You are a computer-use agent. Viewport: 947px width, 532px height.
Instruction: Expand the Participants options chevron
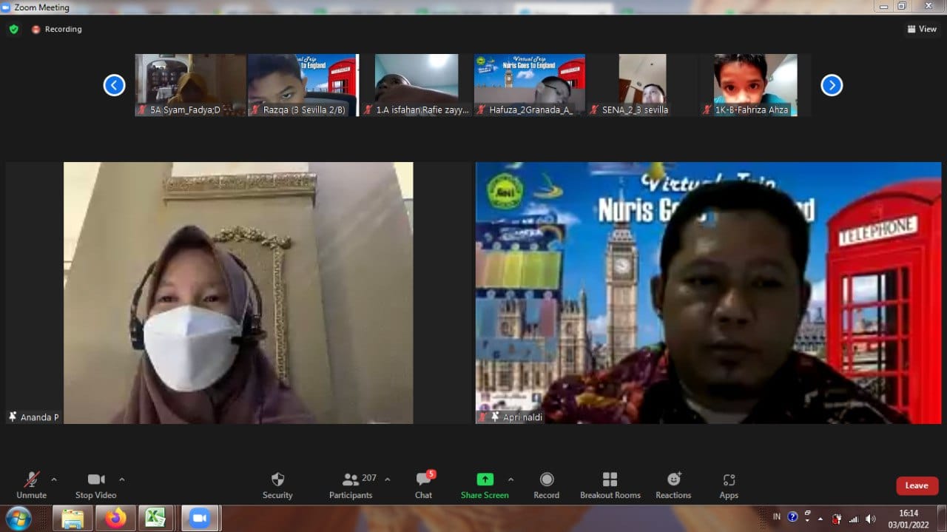(x=388, y=479)
